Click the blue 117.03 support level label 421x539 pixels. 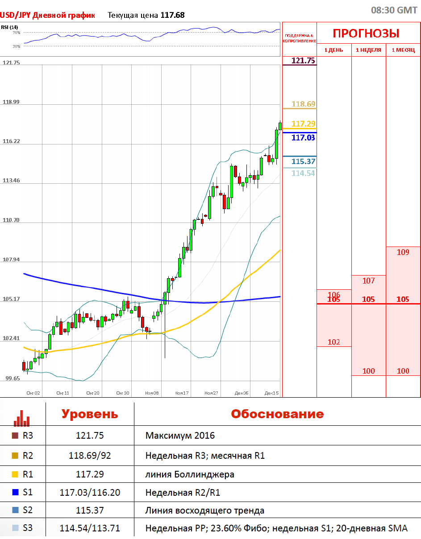coord(303,138)
